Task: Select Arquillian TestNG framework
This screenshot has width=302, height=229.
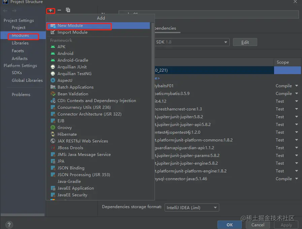Action: [x=98, y=73]
